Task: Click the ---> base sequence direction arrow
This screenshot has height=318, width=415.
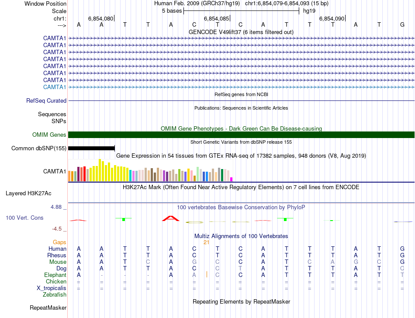Action: pyautogui.click(x=62, y=25)
